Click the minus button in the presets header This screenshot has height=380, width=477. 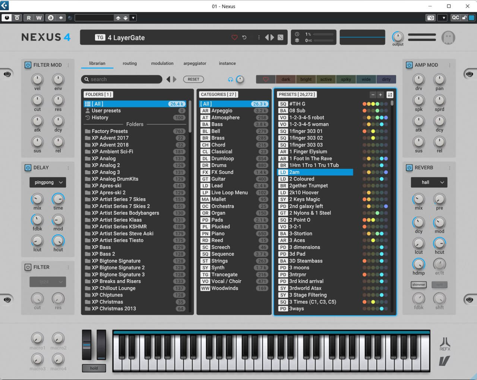coord(373,95)
